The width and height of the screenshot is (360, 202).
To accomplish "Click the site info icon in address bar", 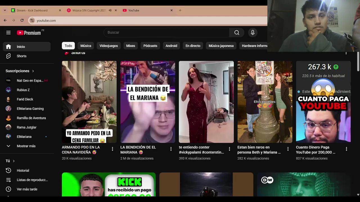I will click(32, 20).
